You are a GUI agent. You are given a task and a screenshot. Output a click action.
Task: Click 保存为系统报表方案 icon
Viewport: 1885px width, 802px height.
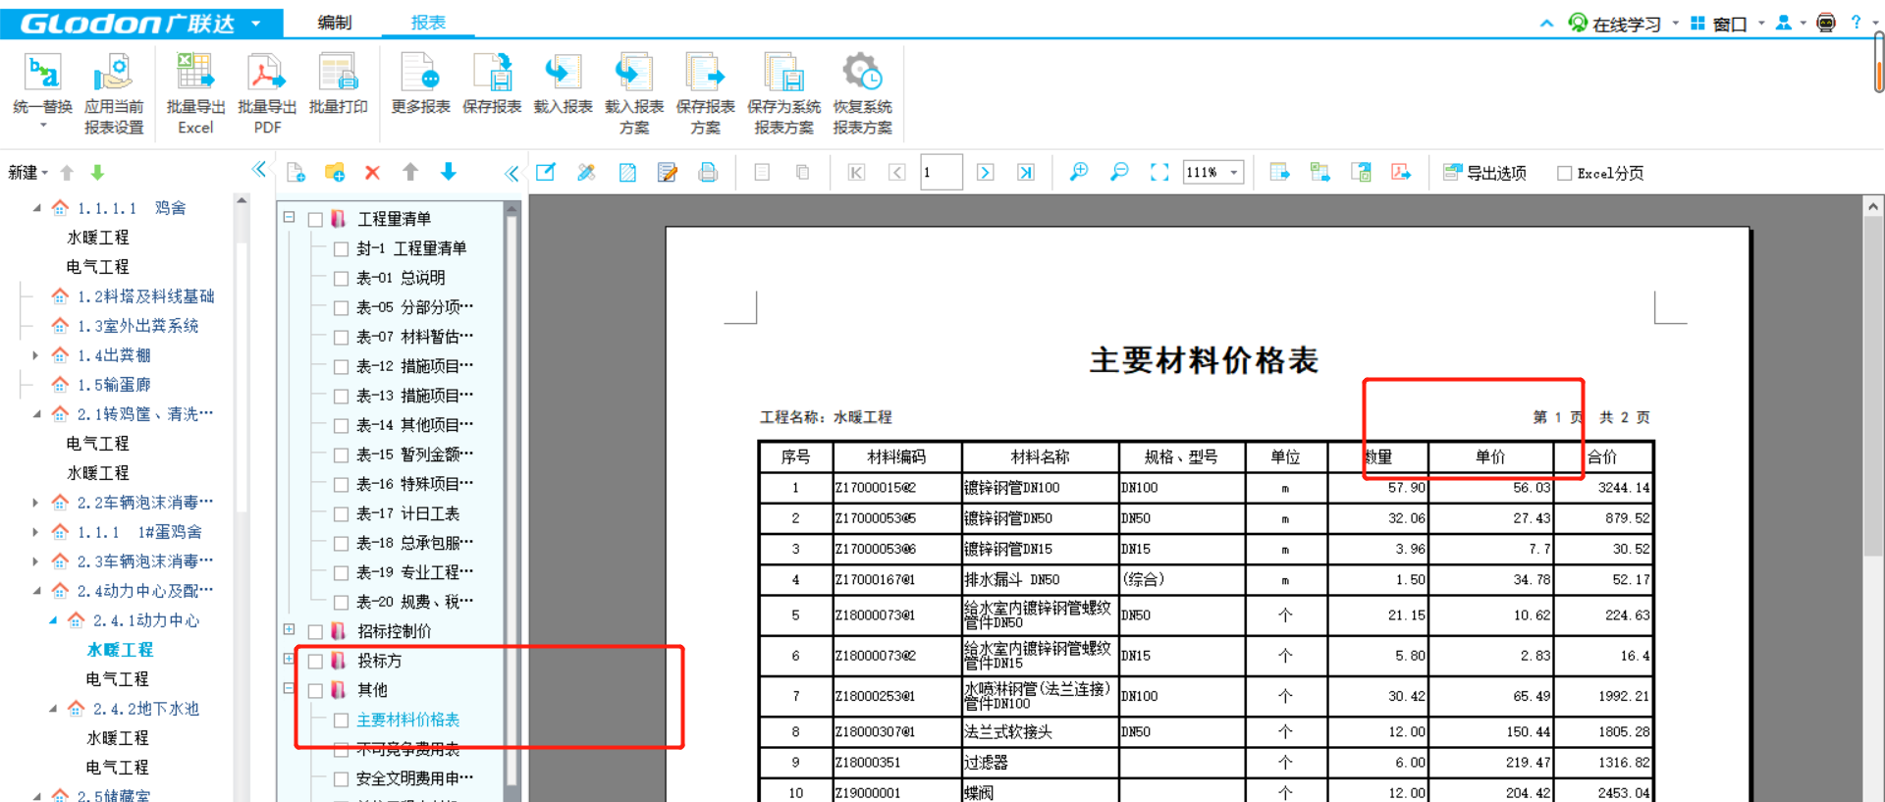[783, 73]
